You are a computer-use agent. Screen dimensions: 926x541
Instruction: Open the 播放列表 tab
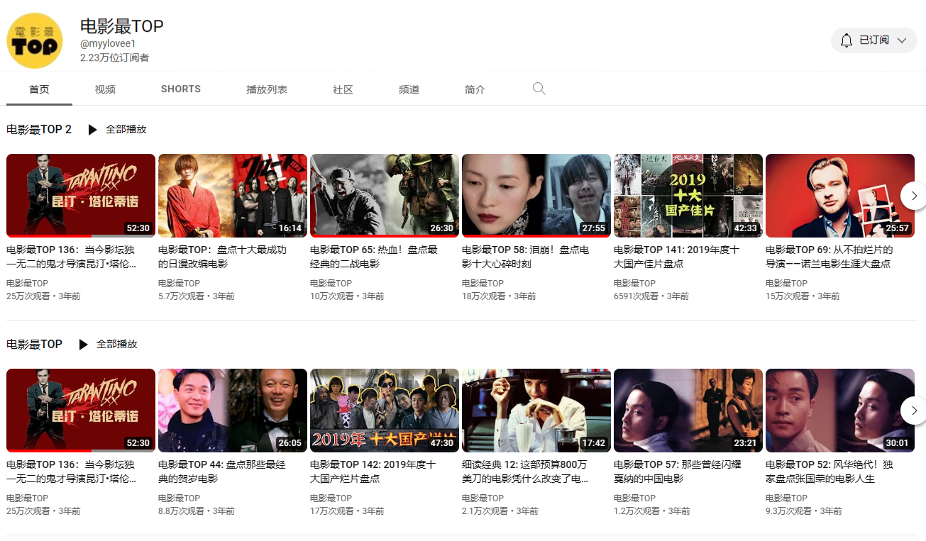[267, 89]
